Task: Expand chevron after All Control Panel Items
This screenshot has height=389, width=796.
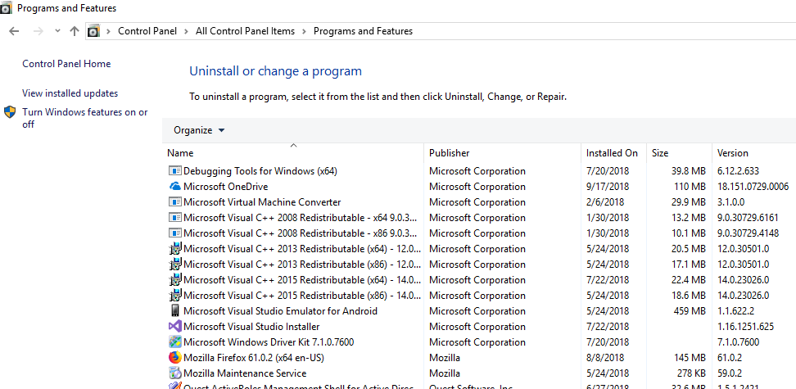Action: point(304,31)
